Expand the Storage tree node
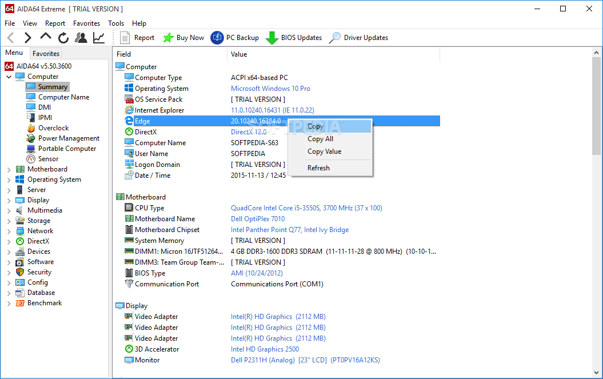 point(9,221)
